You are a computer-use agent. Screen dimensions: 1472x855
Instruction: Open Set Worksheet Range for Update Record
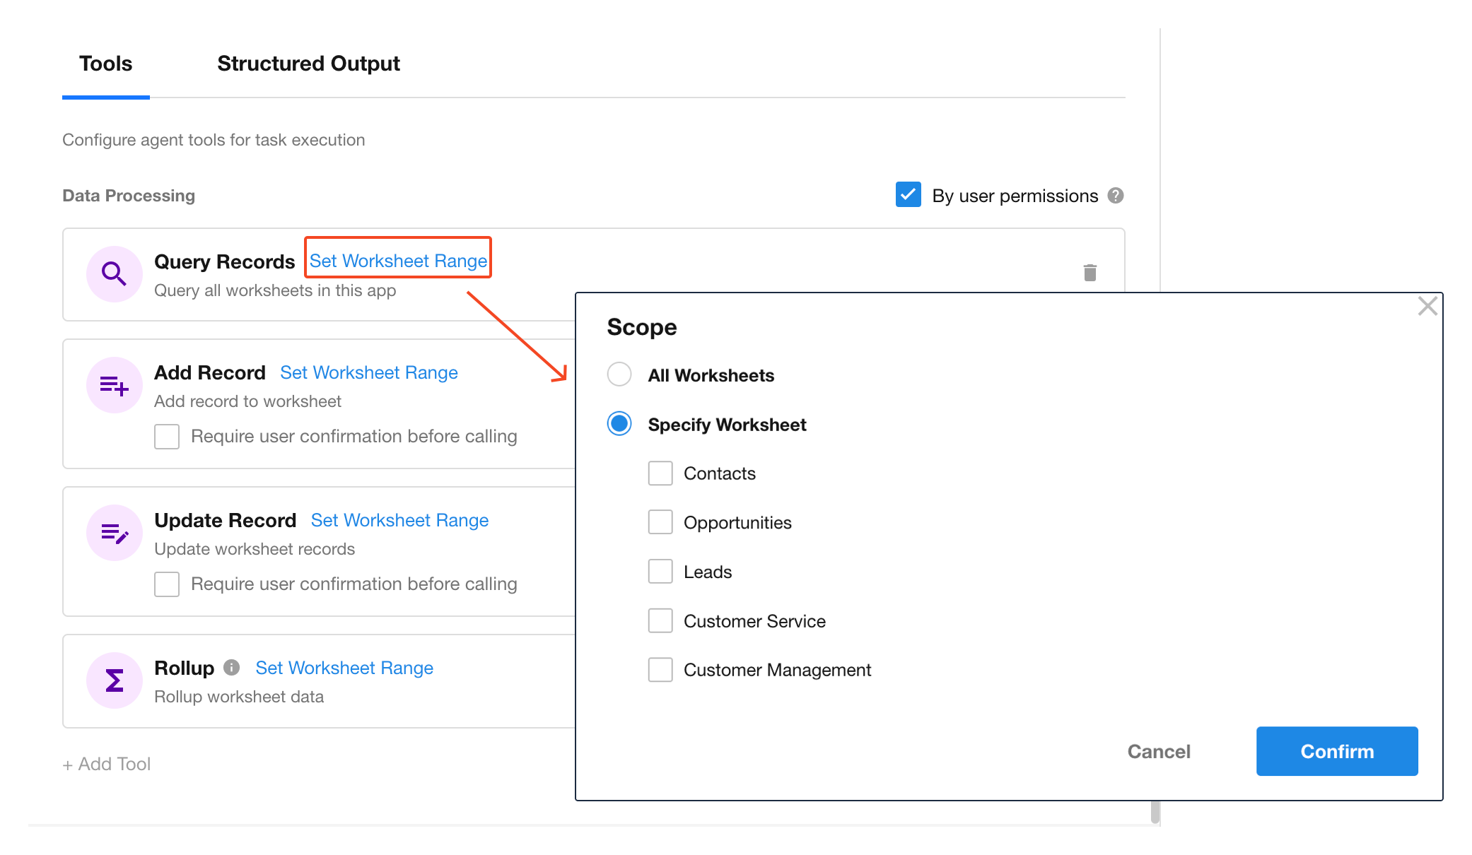point(399,520)
